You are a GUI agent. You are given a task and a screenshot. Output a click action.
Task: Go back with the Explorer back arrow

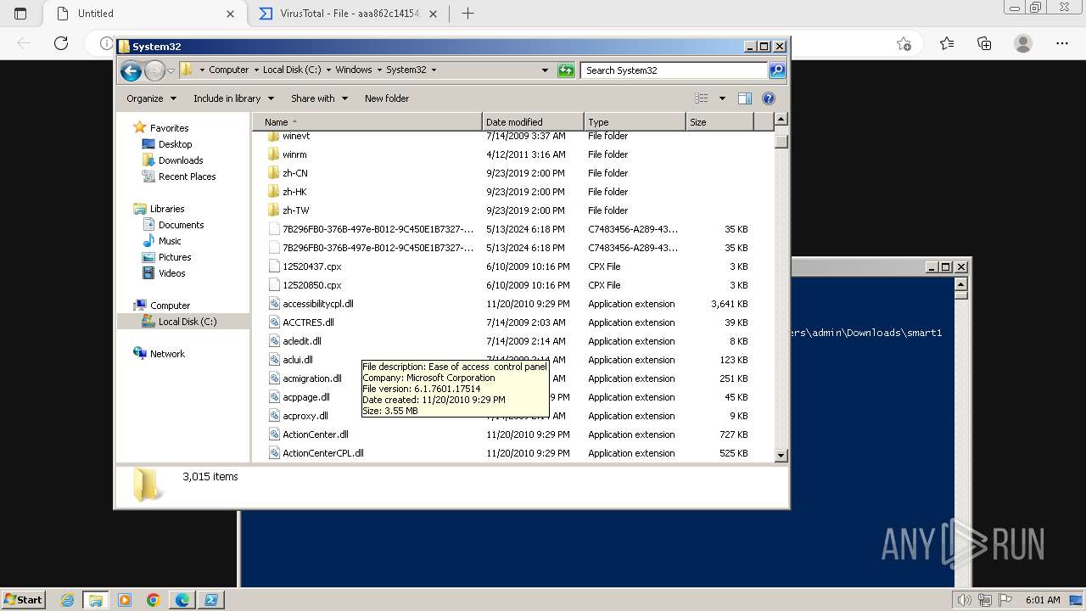click(131, 70)
